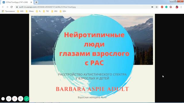Viewport: 184px width, 103px height.
Task: Open the Приложения apps shortcut
Action: [x=8, y=11]
